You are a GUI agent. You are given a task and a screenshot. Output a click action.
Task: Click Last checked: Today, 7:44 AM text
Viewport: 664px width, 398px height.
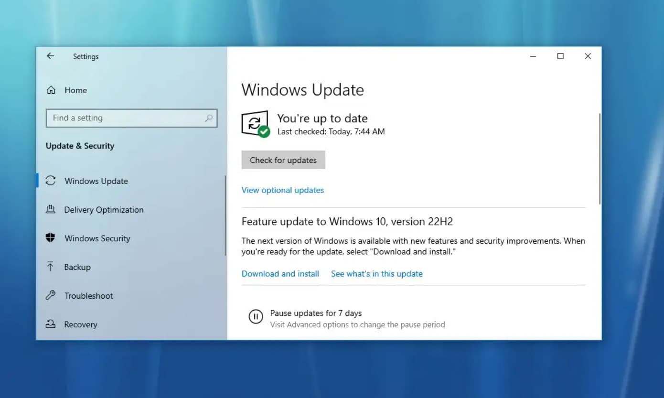pyautogui.click(x=331, y=131)
